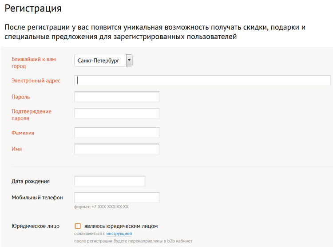Click the phone format hint text
This screenshot has width=333, height=247.
(x=101, y=207)
